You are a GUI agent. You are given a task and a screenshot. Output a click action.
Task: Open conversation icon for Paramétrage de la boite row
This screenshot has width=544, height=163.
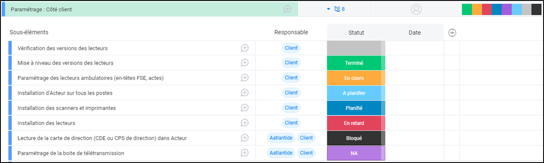pyautogui.click(x=244, y=153)
